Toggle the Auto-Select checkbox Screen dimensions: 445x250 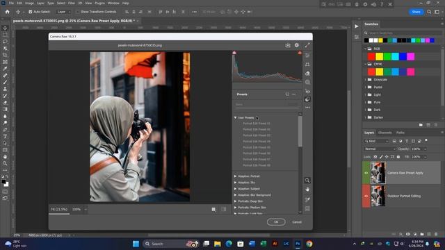[x=31, y=12]
